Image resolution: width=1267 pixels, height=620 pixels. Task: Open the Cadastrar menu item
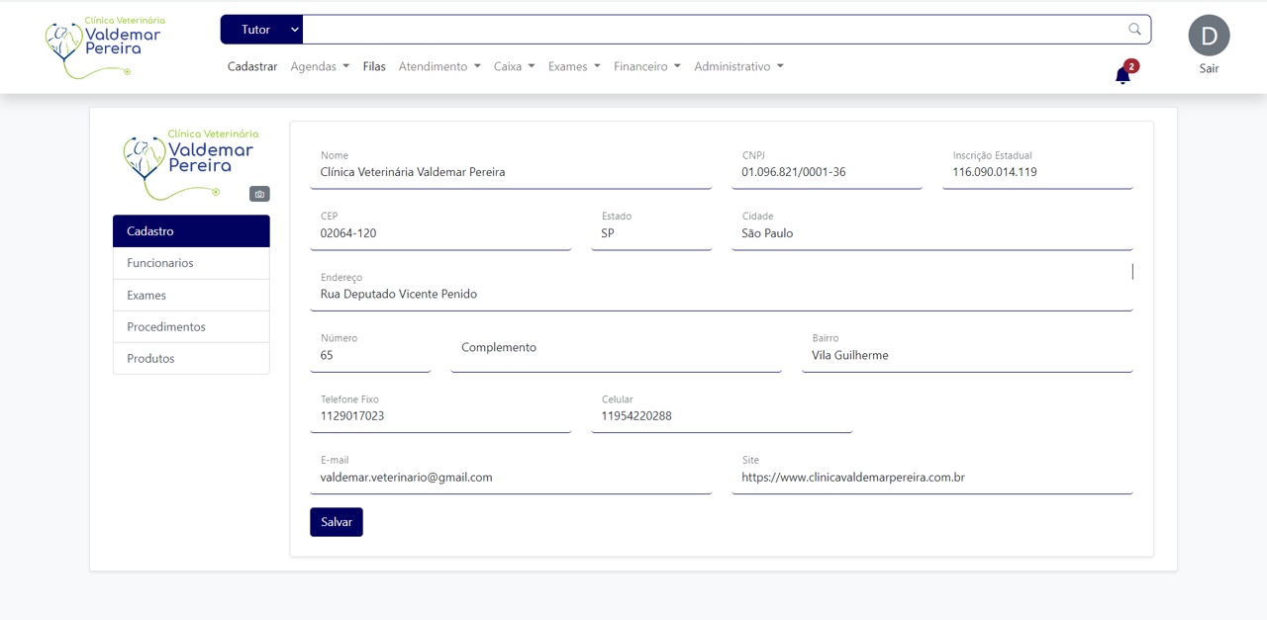pos(252,66)
